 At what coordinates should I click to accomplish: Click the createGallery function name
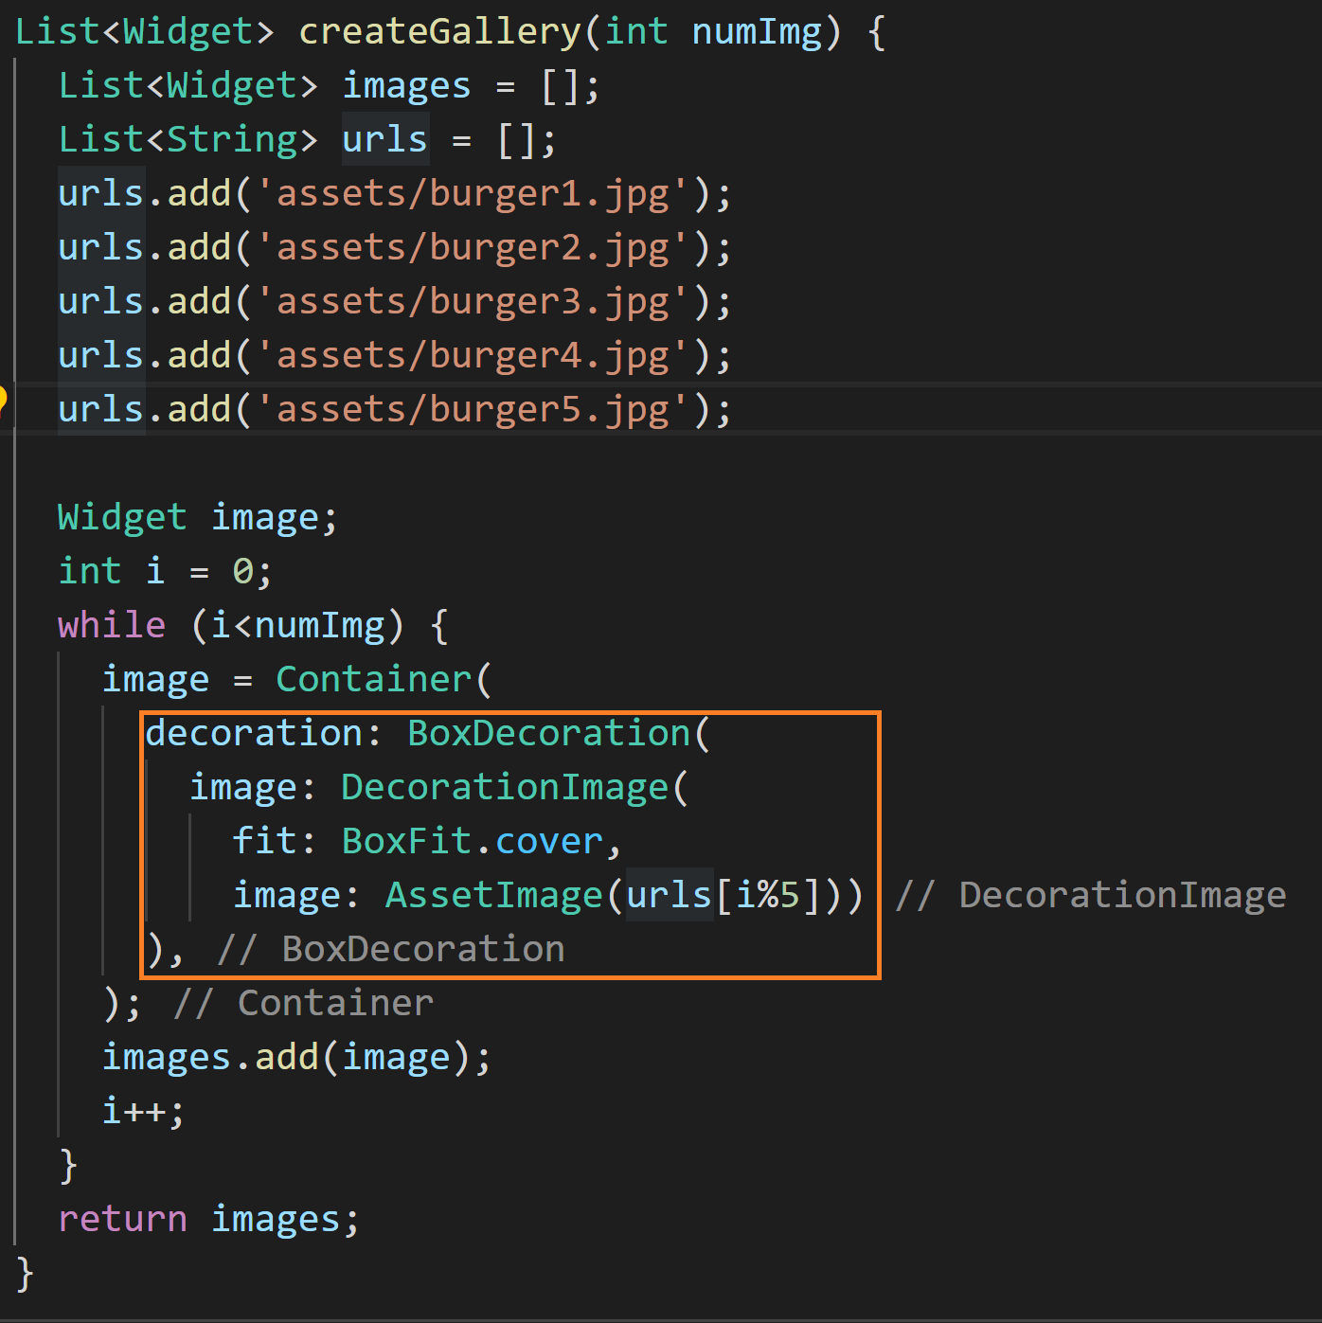(440, 32)
